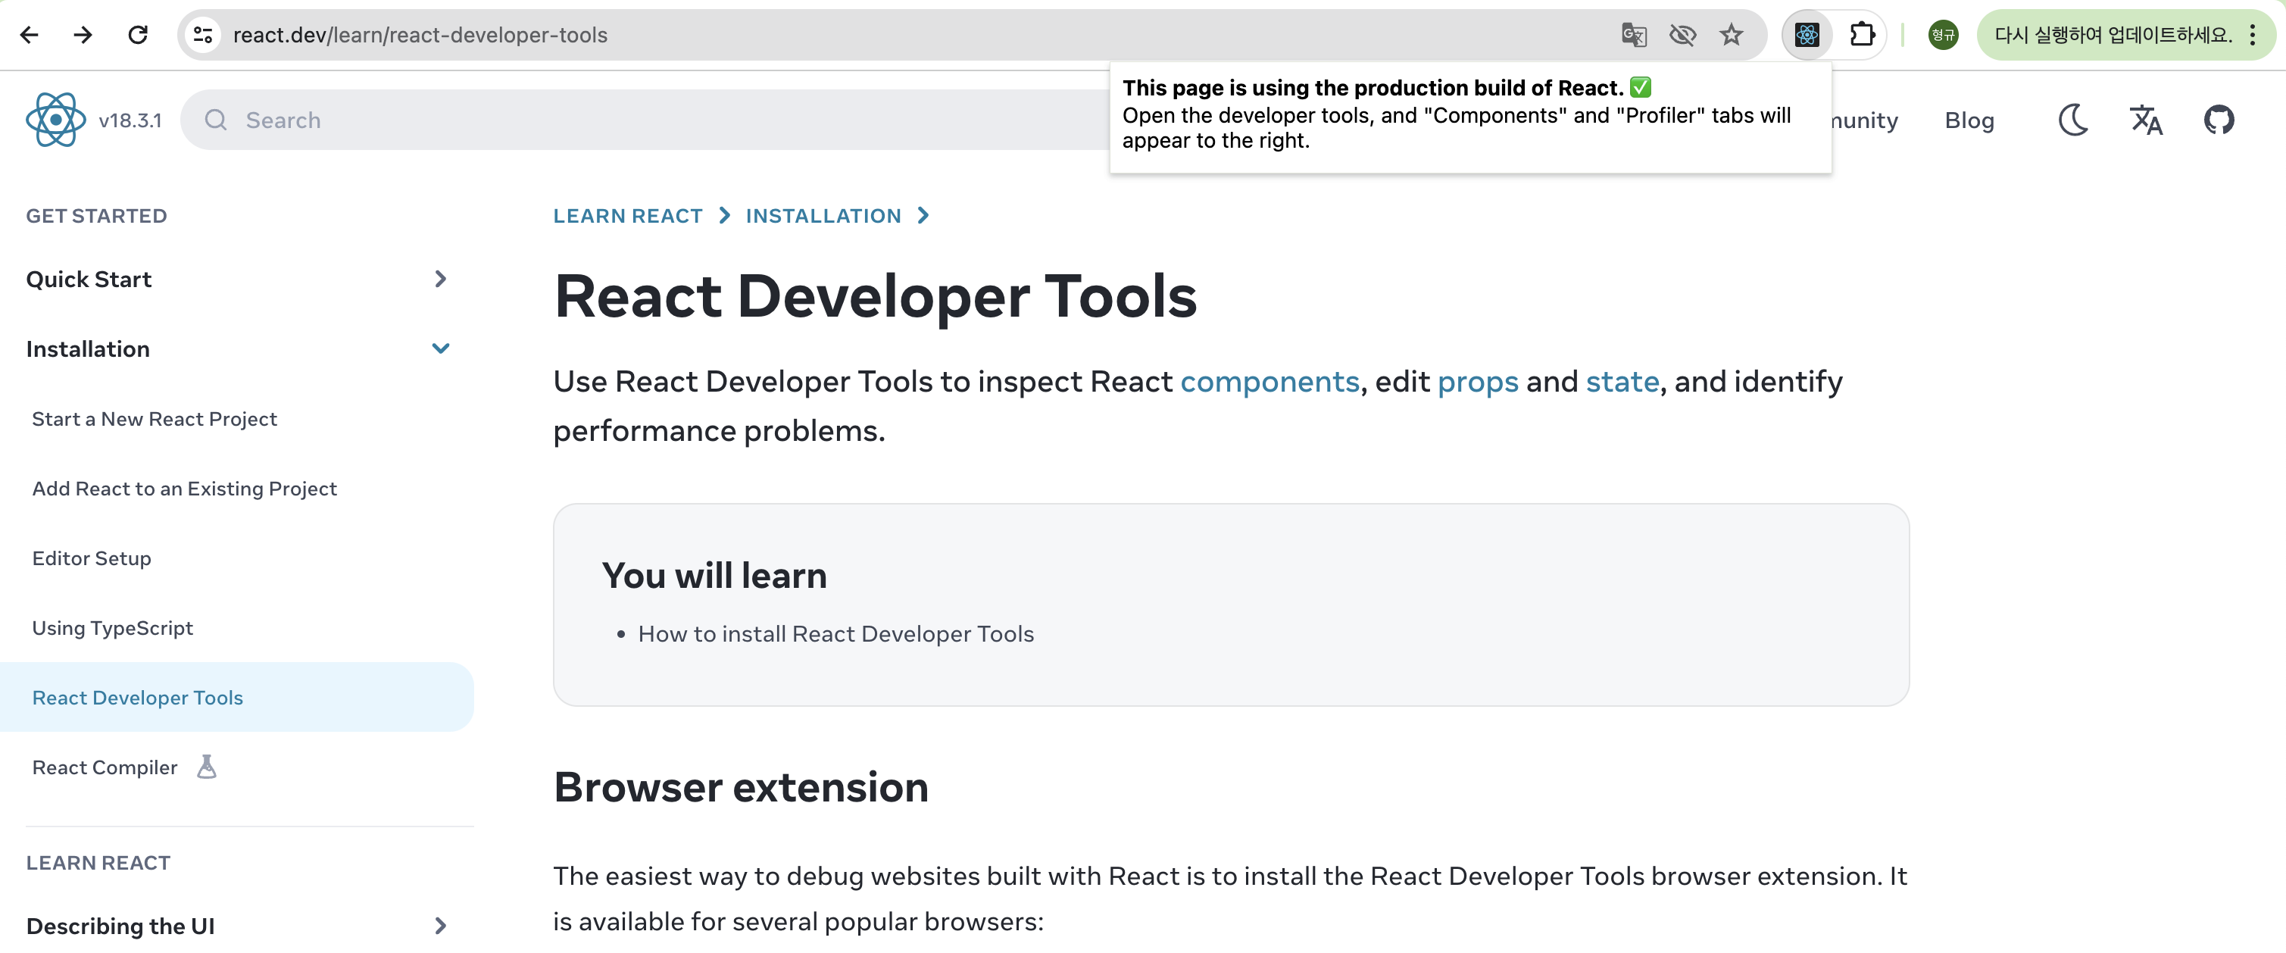Click the flask icon beside React Compiler
The height and width of the screenshot is (953, 2286).
click(x=207, y=767)
